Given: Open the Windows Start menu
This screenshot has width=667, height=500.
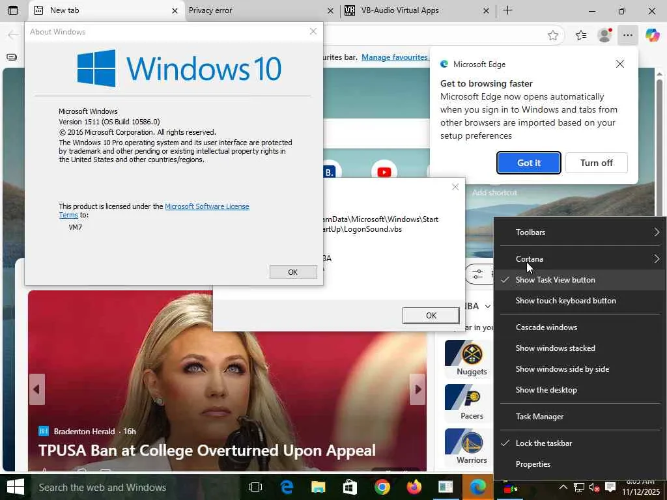Looking at the screenshot, I should (16, 487).
